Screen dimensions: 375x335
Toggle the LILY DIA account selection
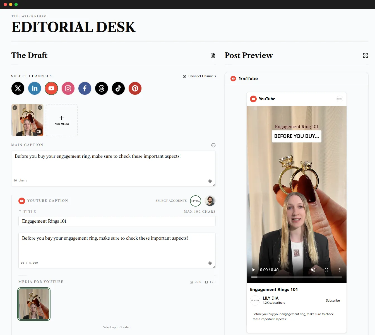(195, 201)
